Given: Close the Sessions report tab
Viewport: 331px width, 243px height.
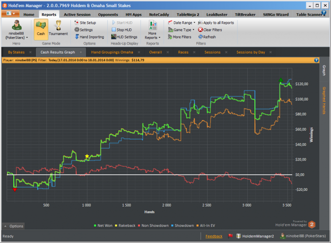Looking at the screenshot, I should pyautogui.click(x=226, y=52).
